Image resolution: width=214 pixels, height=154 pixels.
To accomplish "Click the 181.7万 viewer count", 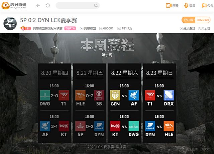I will coord(127,28).
